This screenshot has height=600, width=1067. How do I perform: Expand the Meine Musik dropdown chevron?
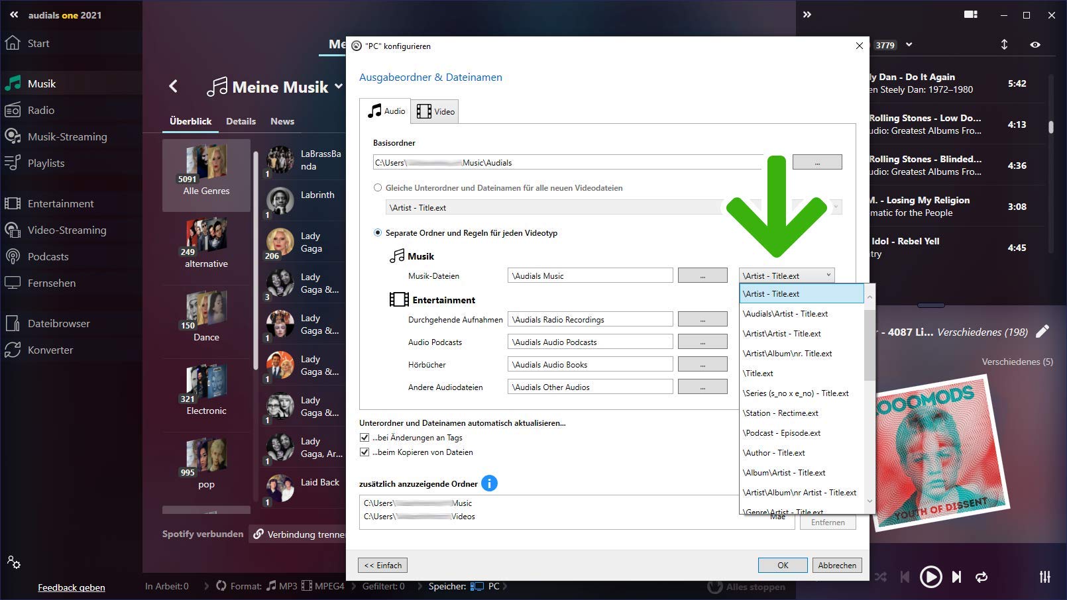tap(339, 87)
